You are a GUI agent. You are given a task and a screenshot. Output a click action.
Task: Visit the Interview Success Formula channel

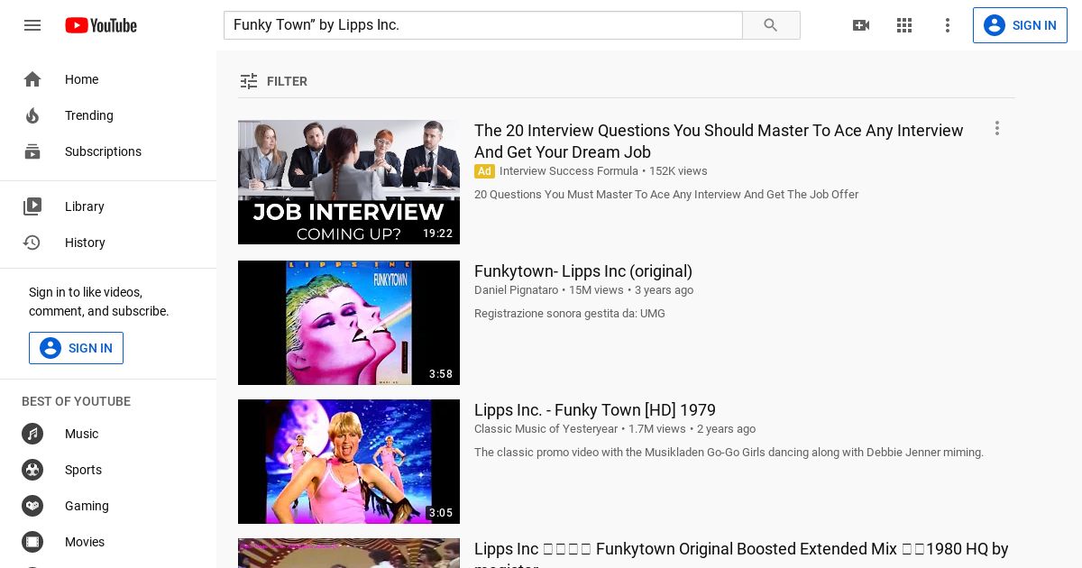pos(568,171)
